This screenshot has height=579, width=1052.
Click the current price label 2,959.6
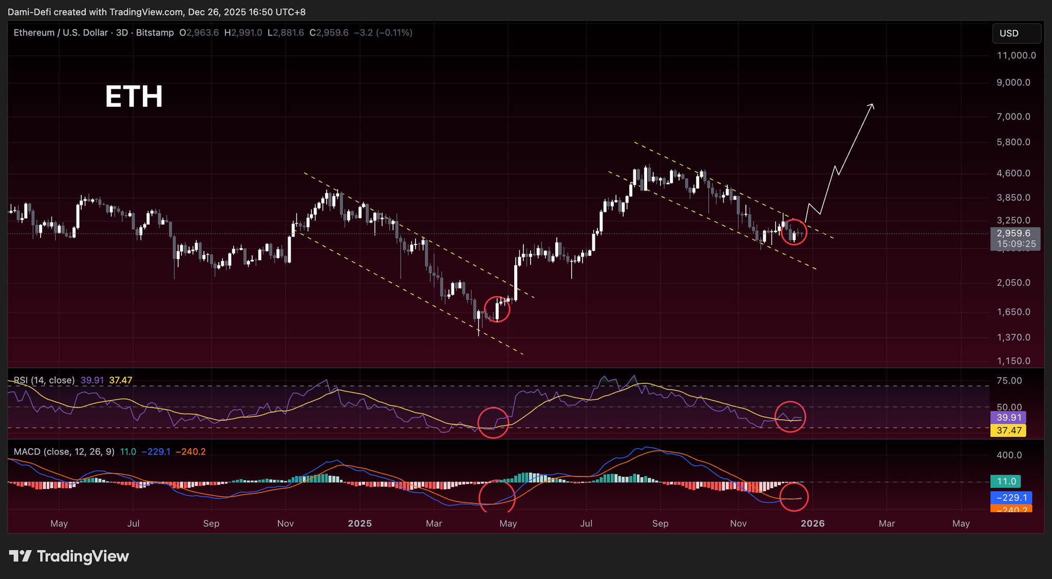[x=1013, y=233]
